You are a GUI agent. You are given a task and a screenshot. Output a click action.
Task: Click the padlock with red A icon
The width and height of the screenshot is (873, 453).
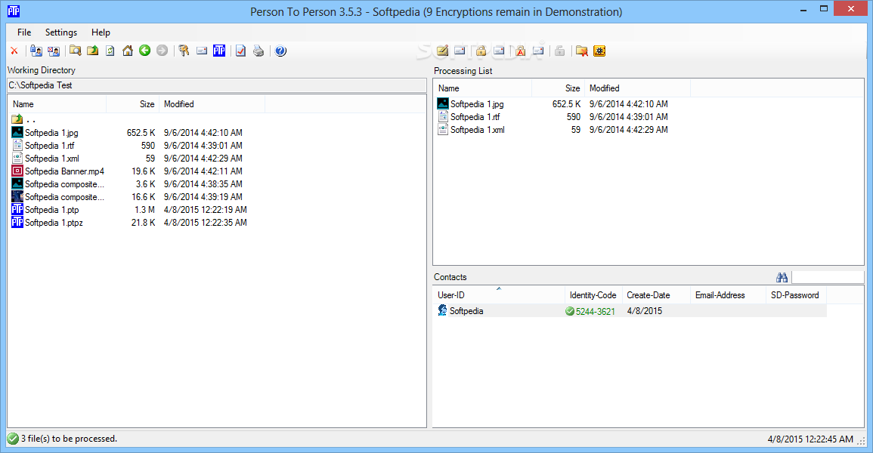pos(520,51)
